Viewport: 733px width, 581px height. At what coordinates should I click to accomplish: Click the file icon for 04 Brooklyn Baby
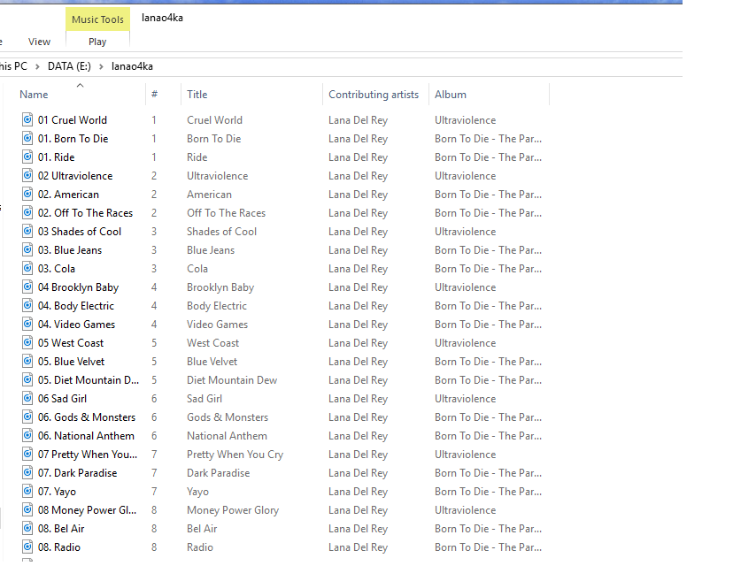click(27, 287)
